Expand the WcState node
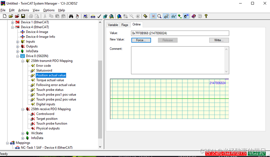 pyautogui.click(x=23, y=133)
